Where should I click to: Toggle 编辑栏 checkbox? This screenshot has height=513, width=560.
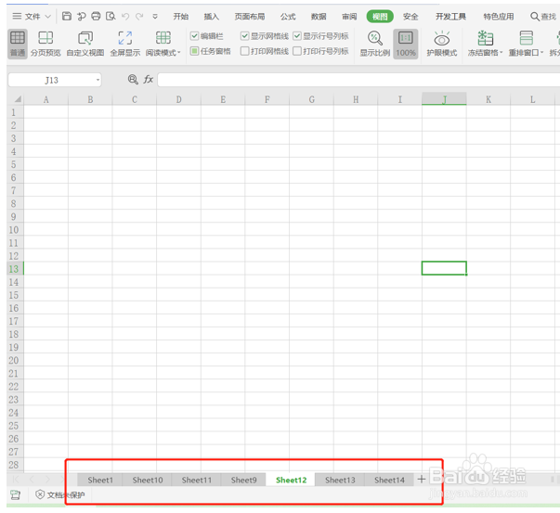click(194, 36)
